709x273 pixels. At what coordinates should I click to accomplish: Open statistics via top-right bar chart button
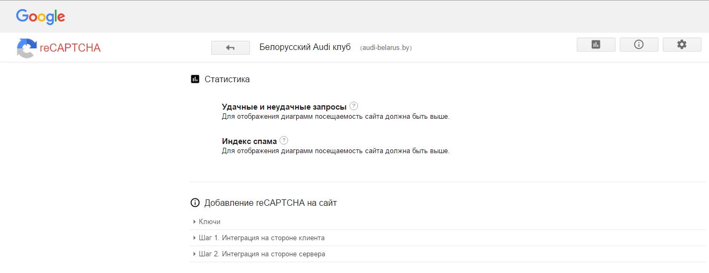[596, 45]
